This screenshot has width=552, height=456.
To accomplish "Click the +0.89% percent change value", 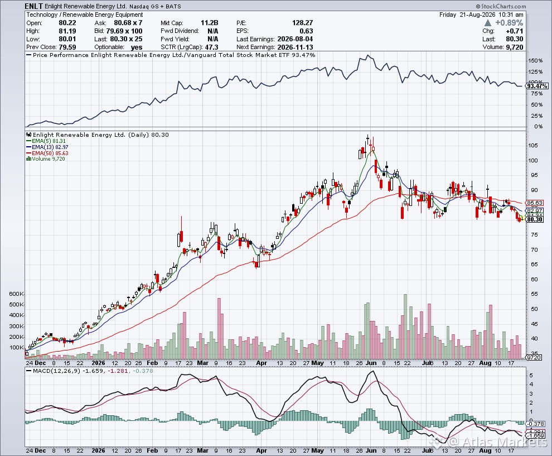I will pyautogui.click(x=509, y=23).
